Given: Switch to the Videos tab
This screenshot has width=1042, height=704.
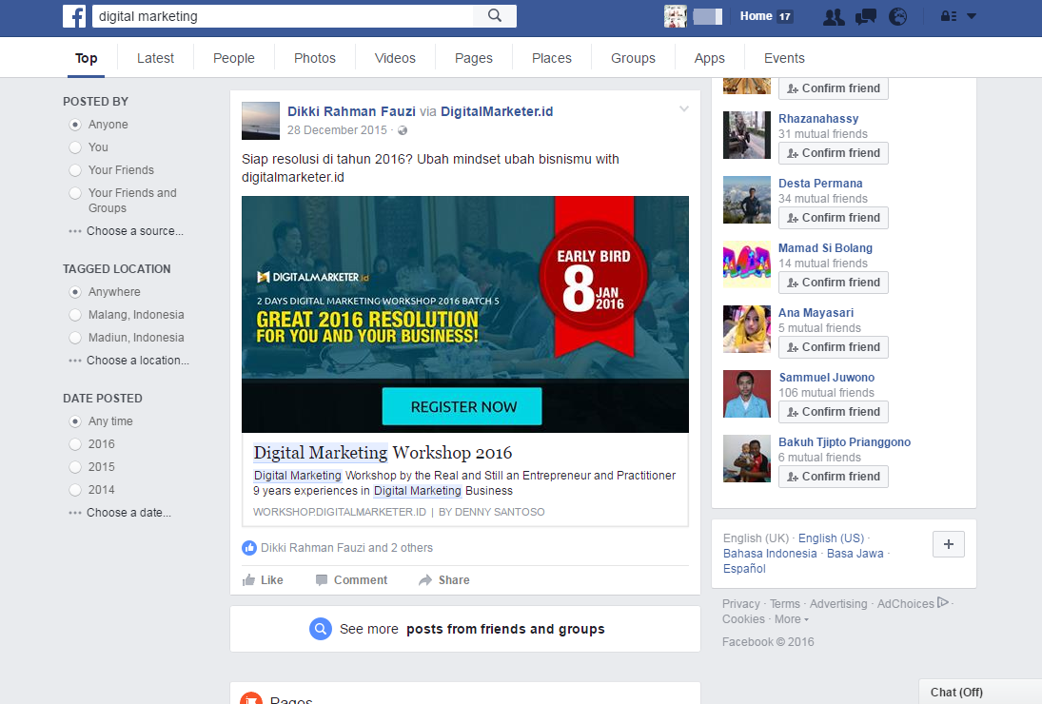Looking at the screenshot, I should click(396, 58).
